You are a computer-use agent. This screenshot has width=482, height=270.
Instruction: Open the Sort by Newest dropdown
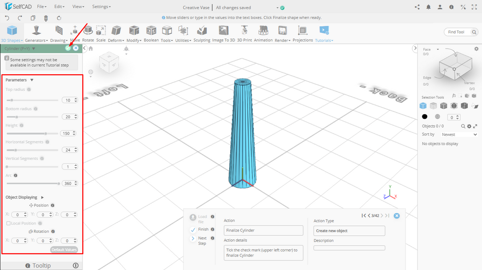[x=459, y=134]
